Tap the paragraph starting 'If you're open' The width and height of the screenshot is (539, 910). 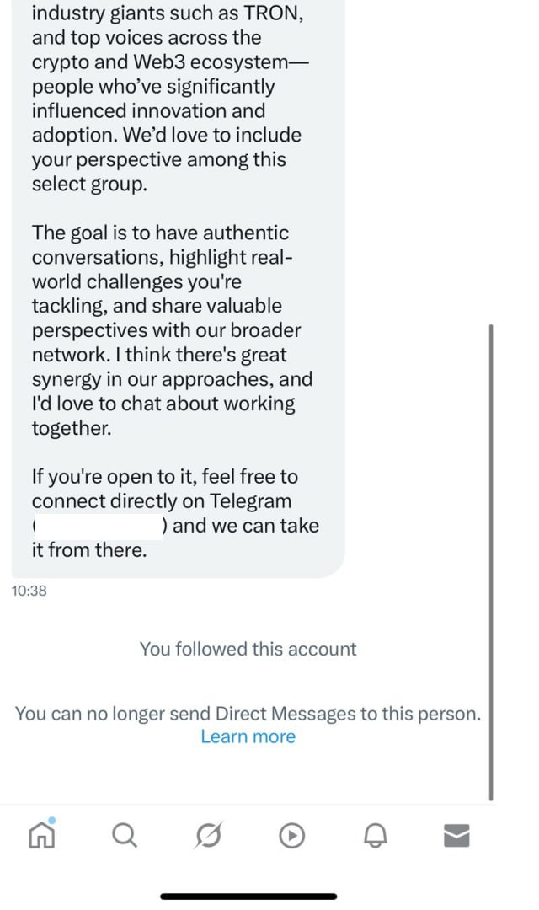(175, 513)
